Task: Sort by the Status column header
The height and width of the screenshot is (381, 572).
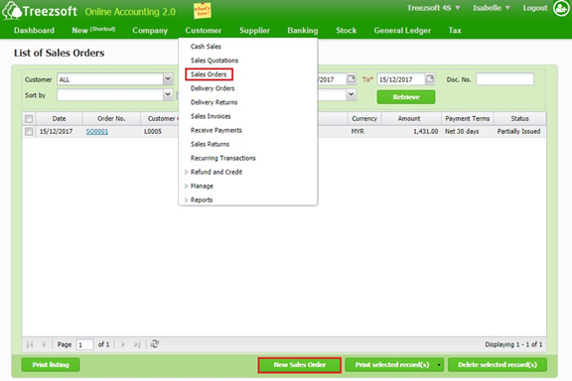Action: click(519, 119)
